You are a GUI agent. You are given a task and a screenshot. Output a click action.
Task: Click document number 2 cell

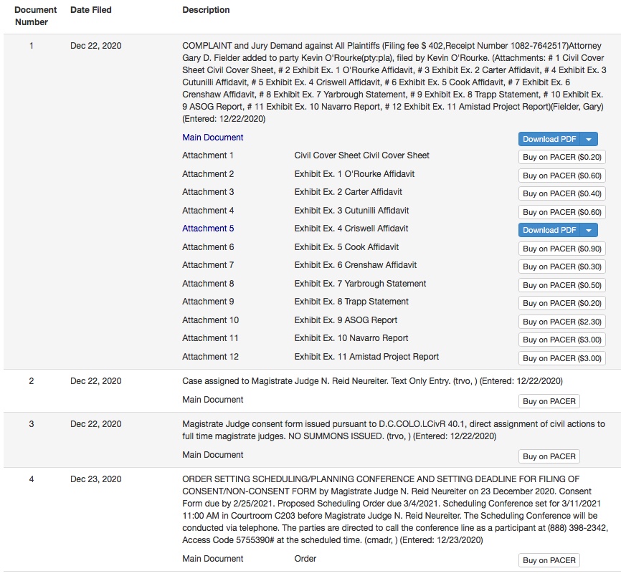tap(32, 380)
